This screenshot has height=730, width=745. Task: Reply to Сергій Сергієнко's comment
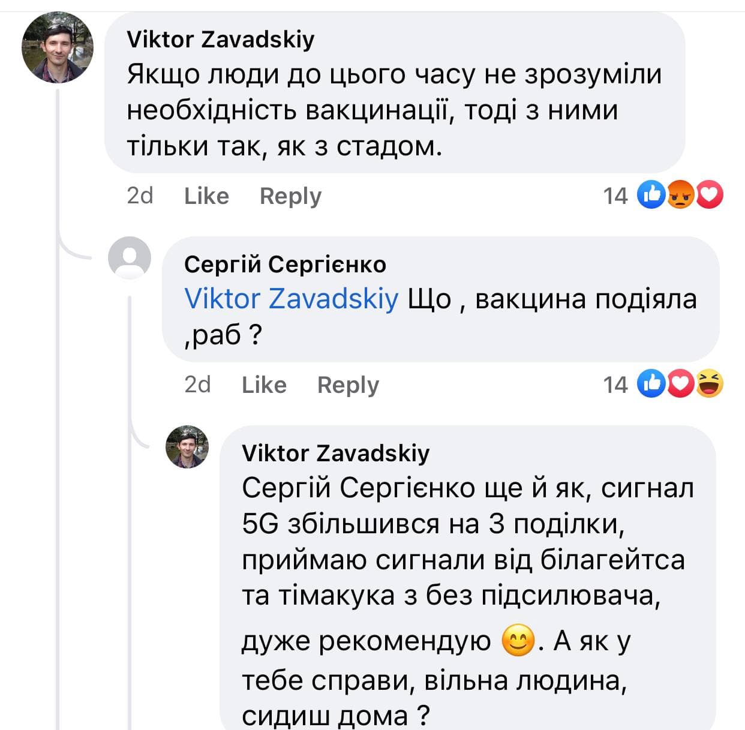[x=348, y=384]
